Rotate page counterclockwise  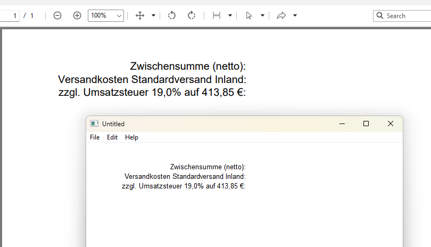[x=172, y=15]
